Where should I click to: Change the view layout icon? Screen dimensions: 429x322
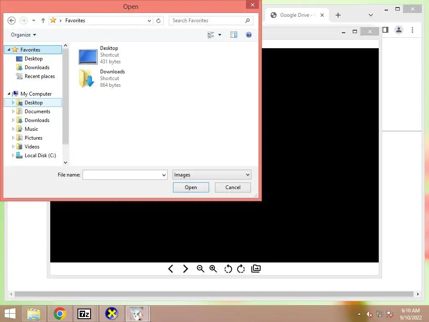(x=211, y=35)
